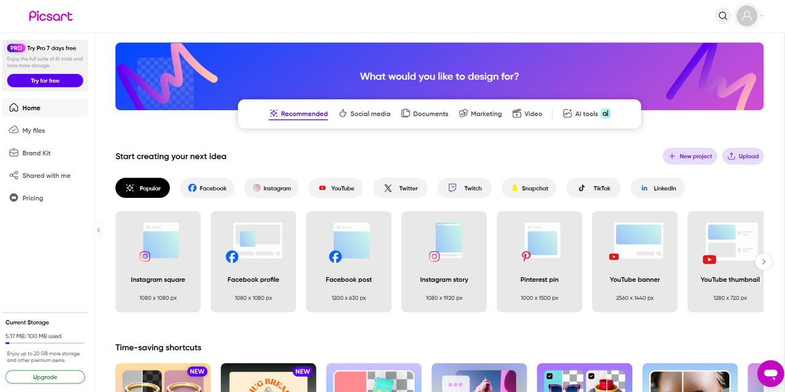
Task: Filter templates by Snapchat
Action: [529, 188]
